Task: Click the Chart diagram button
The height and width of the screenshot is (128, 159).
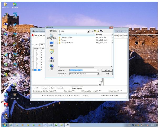Action: point(77,88)
